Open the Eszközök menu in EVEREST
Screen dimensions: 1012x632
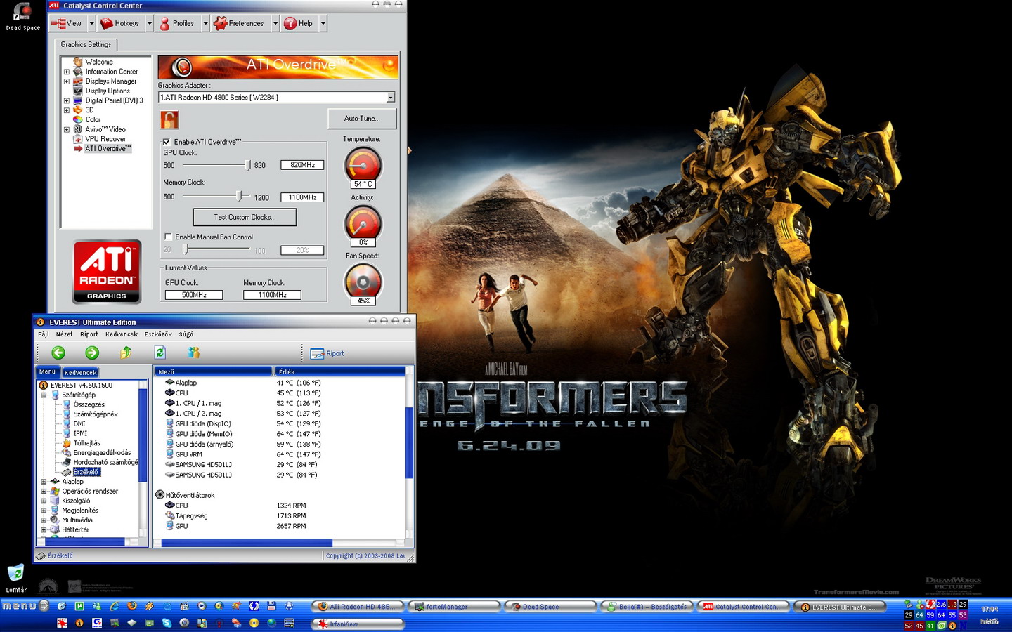point(158,334)
